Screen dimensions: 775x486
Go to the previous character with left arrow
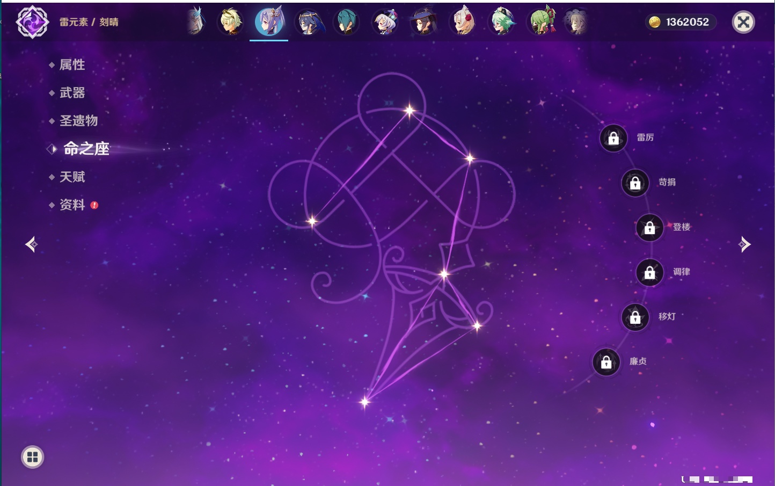[x=32, y=244]
